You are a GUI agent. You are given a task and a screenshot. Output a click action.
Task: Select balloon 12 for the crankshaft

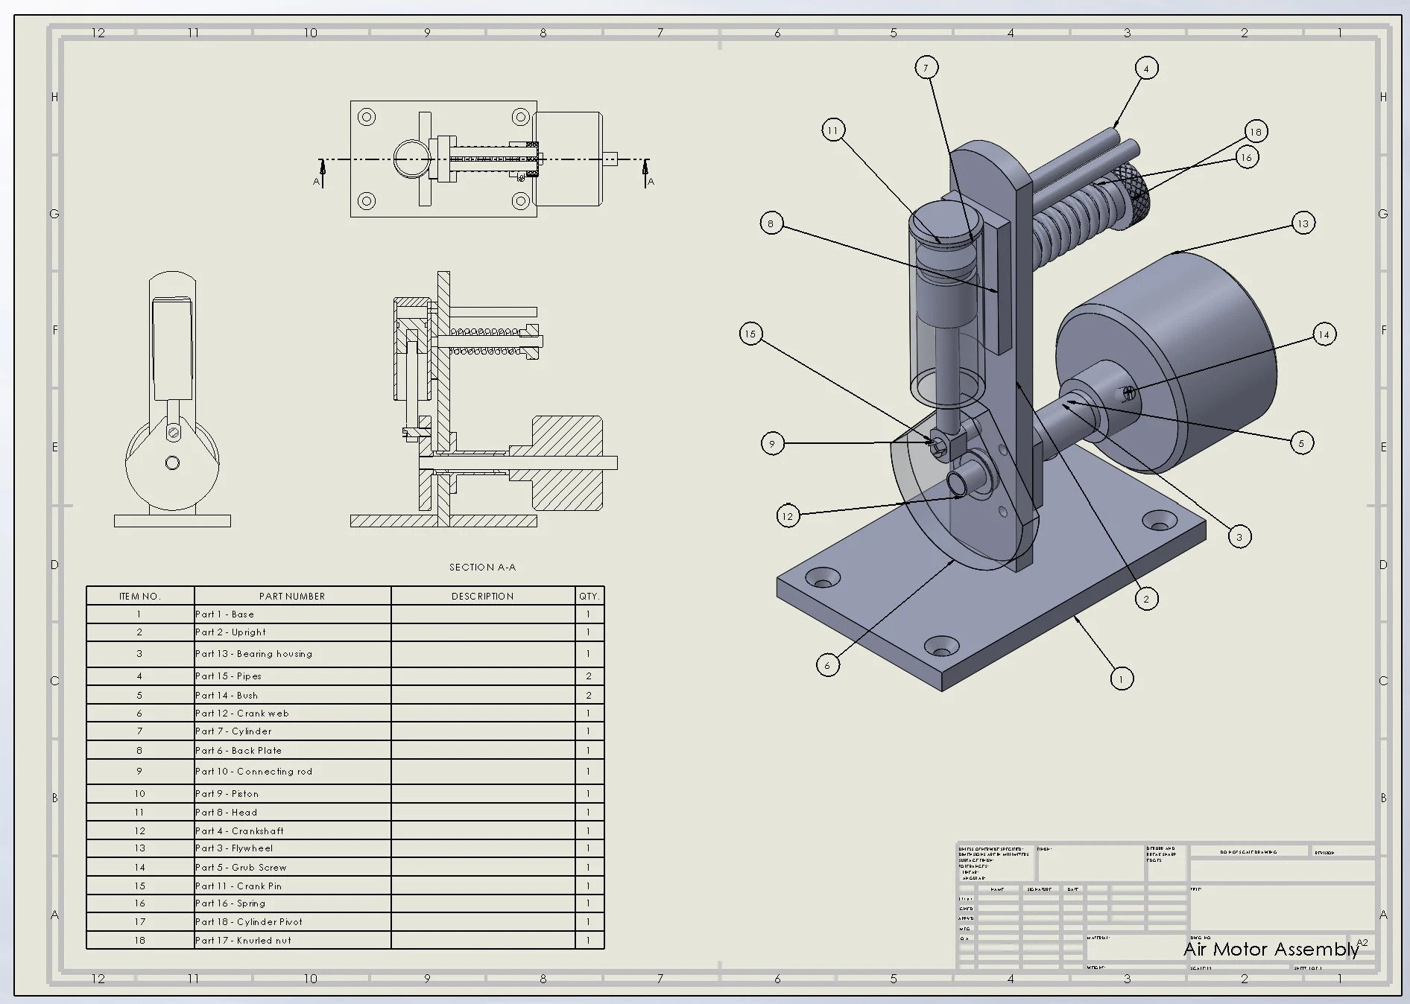click(x=788, y=516)
